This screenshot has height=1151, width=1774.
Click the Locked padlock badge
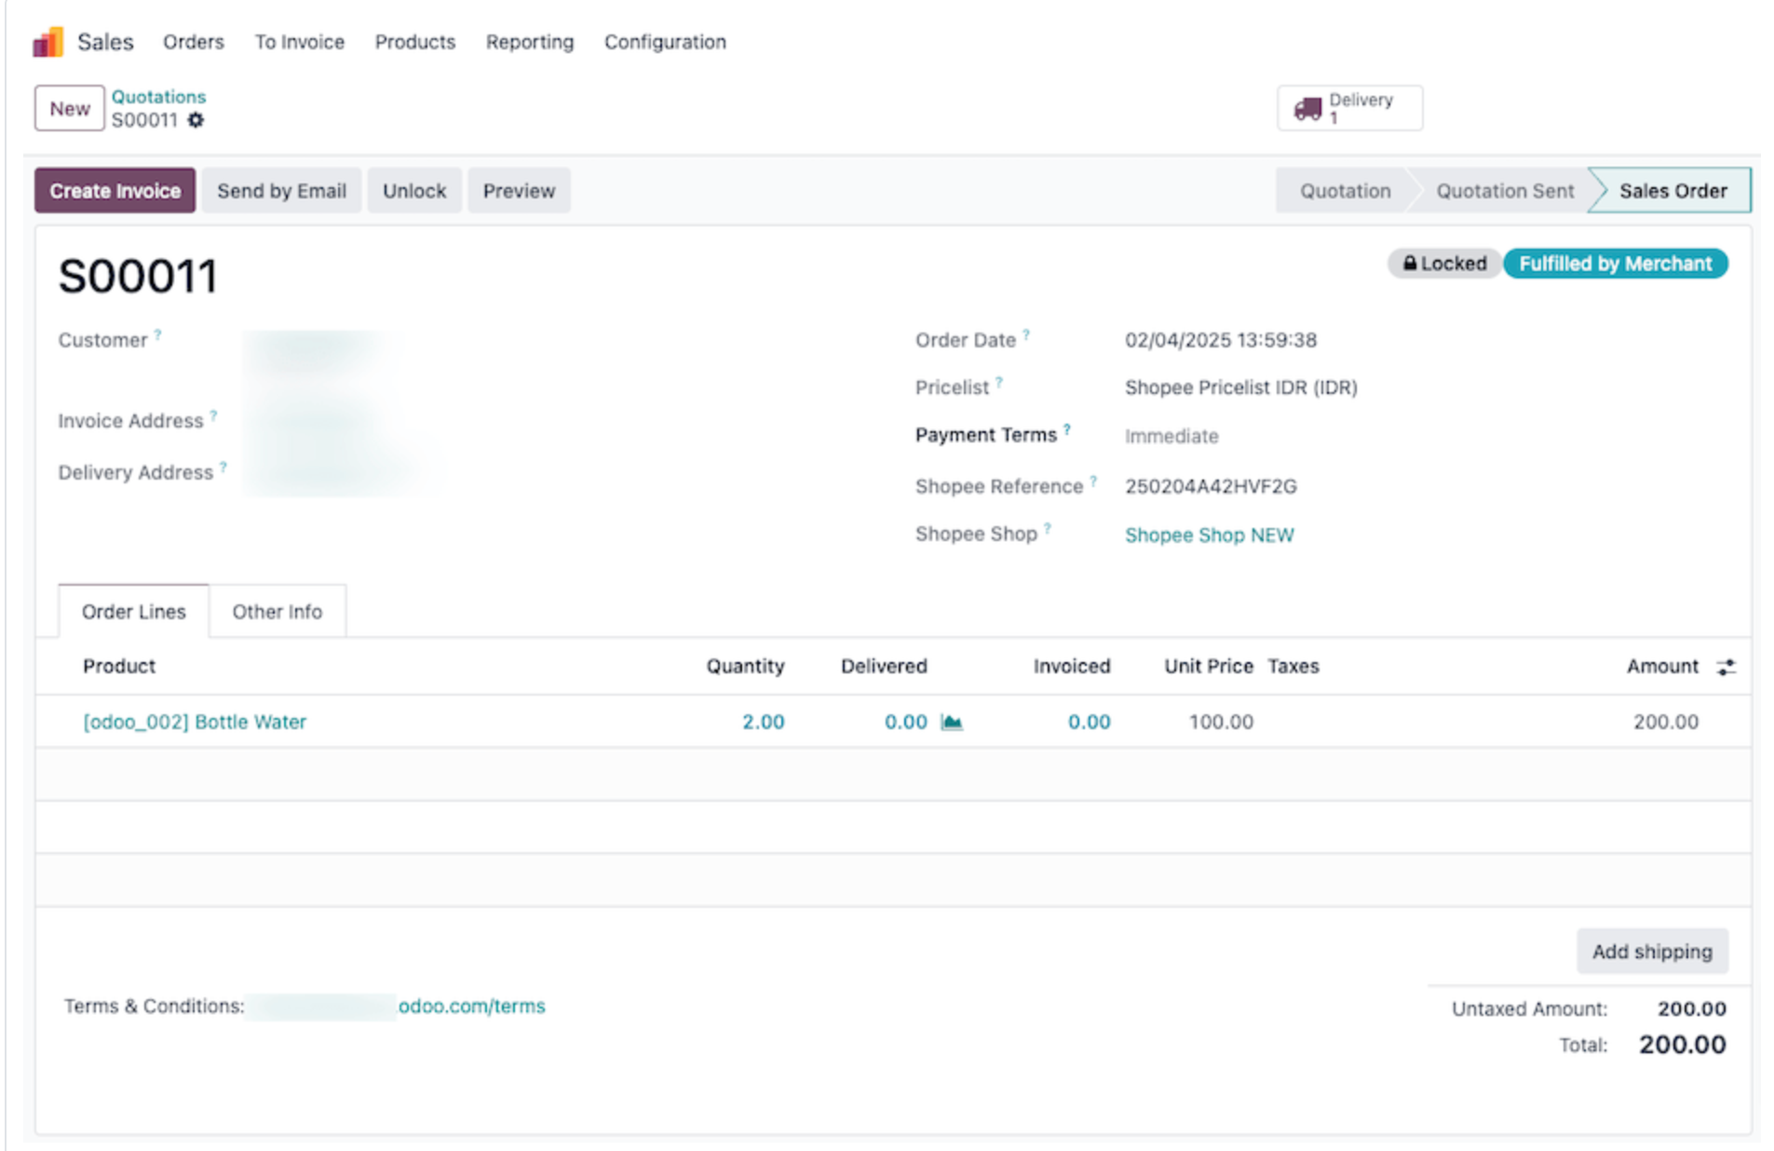pyautogui.click(x=1444, y=264)
